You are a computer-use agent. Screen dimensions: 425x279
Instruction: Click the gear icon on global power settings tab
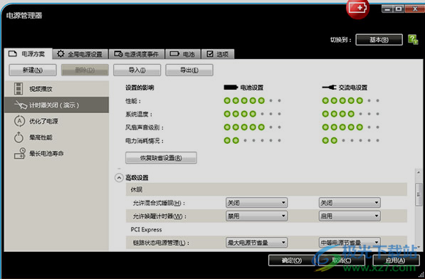tap(61, 53)
